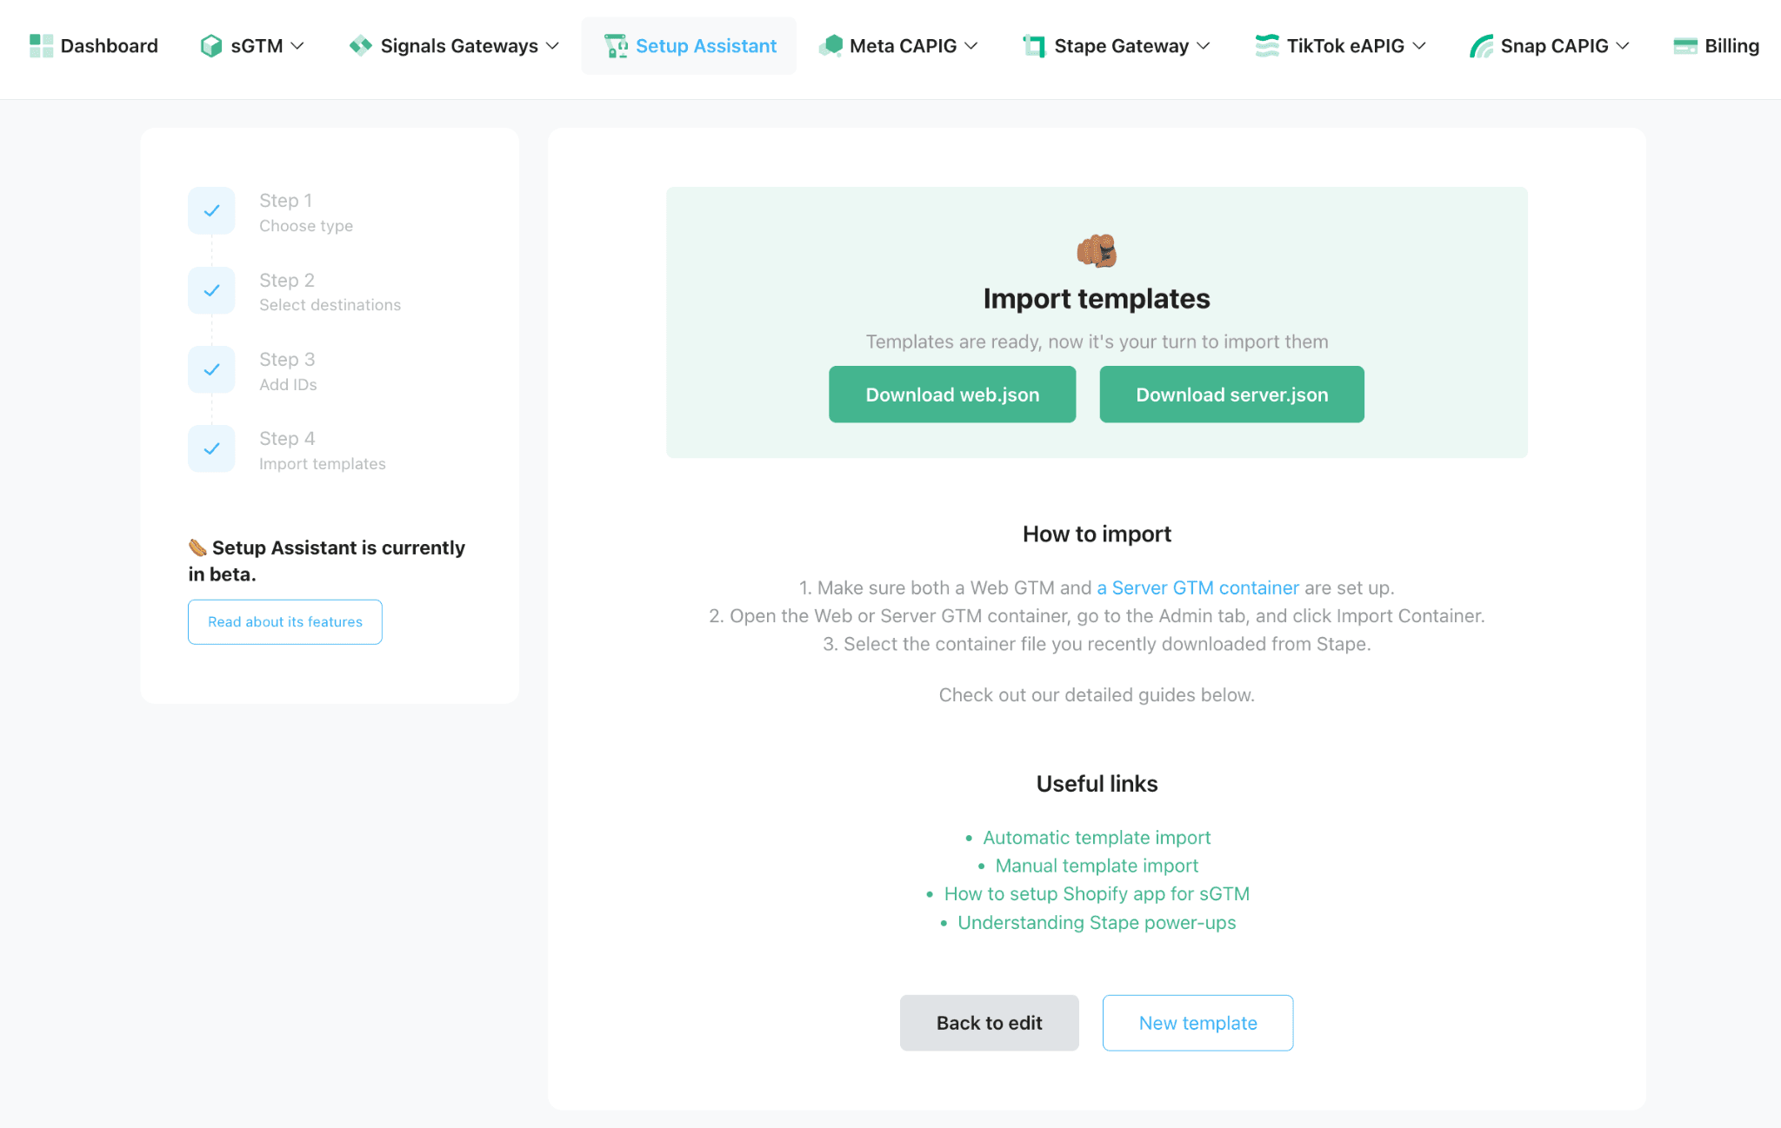The width and height of the screenshot is (1781, 1128).
Task: Open the Stape Gateway menu
Action: (x=1117, y=45)
